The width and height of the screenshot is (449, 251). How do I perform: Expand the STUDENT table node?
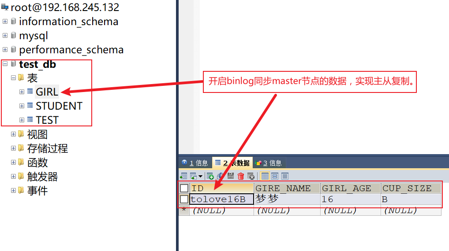(x=22, y=106)
